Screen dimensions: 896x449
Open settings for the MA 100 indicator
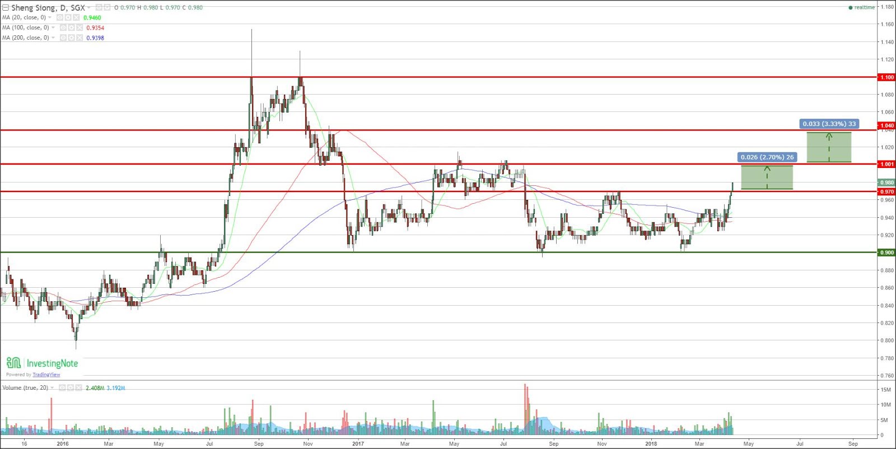click(71, 27)
